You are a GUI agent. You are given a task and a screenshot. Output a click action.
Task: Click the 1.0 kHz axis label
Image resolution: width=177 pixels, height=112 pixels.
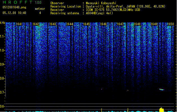tap(2, 50)
